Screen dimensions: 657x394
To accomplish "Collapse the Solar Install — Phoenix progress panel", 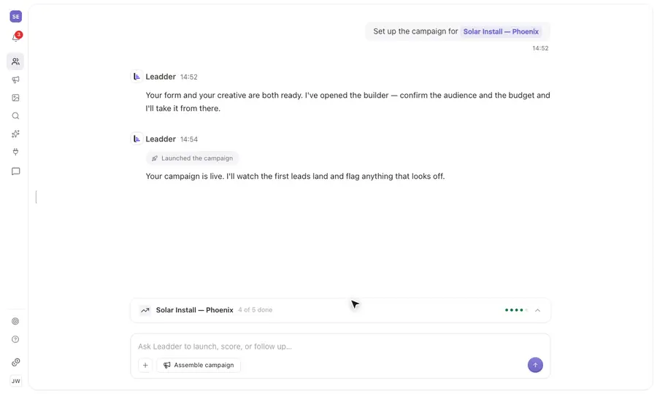I will (x=537, y=310).
